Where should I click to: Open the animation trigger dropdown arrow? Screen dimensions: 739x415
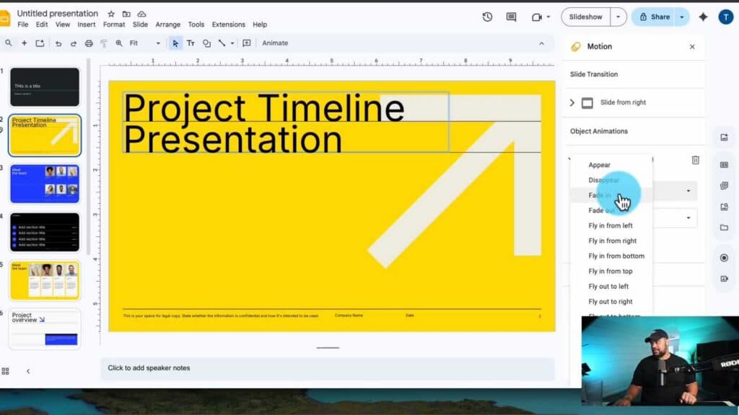click(688, 218)
